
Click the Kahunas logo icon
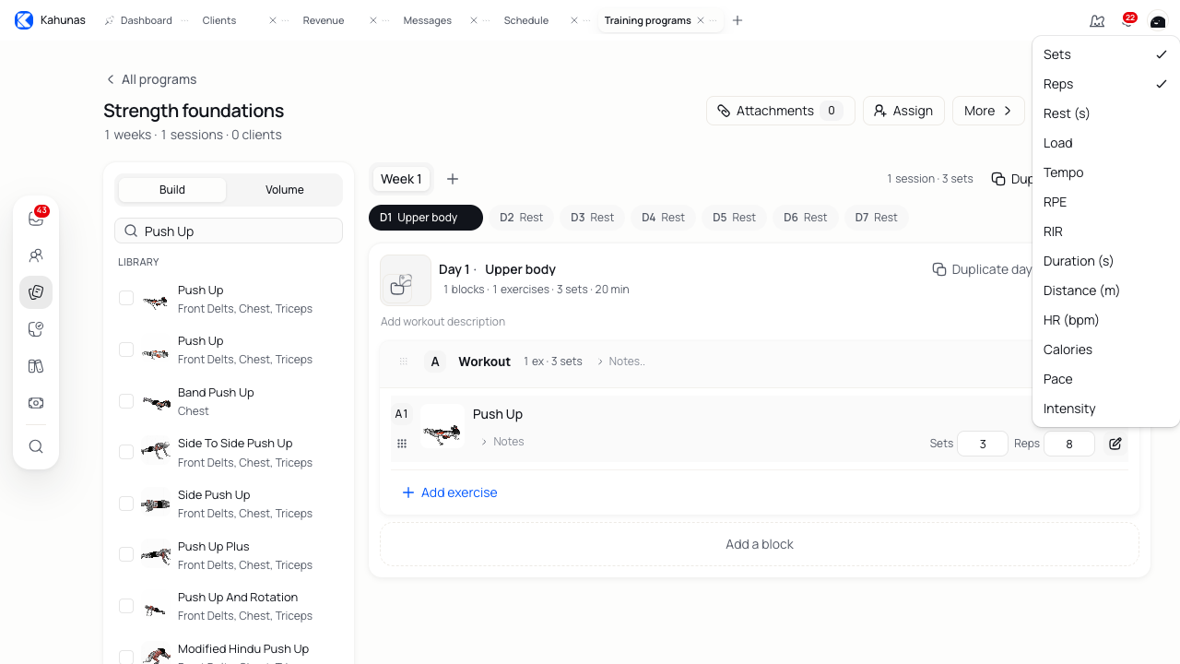point(24,20)
